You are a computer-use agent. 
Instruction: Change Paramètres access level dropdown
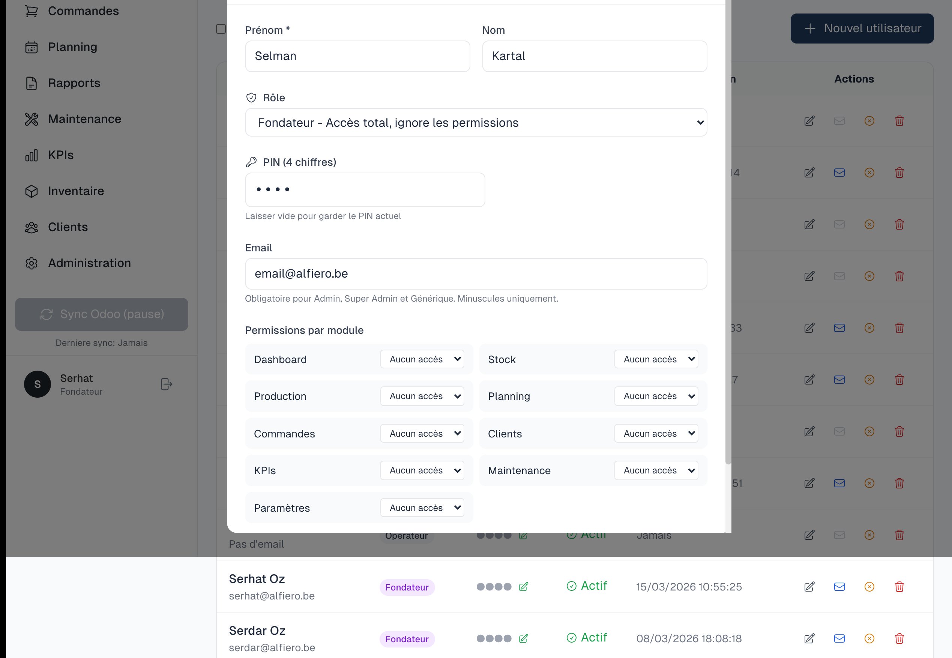click(422, 508)
